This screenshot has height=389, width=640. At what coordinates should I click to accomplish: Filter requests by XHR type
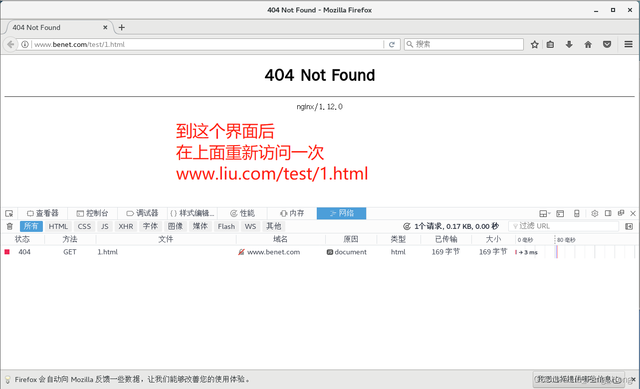(125, 226)
